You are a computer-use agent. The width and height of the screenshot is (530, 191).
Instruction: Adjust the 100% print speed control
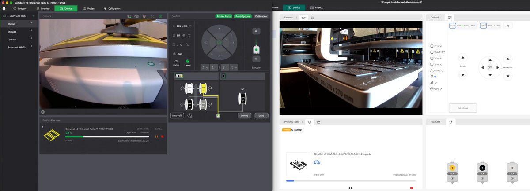tap(176, 63)
